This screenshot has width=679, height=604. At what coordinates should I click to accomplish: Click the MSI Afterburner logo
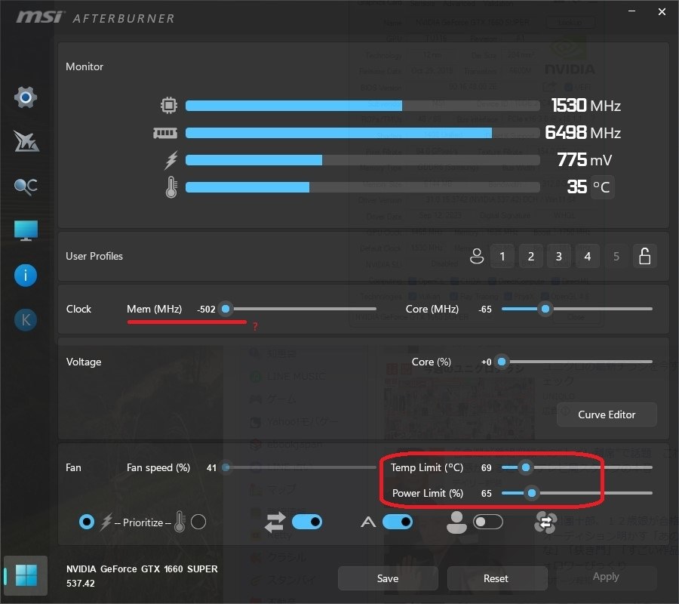pyautogui.click(x=95, y=17)
